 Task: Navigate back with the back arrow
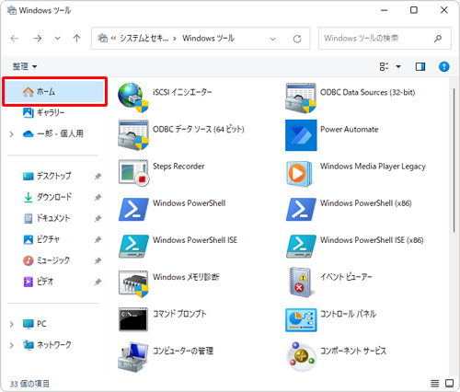click(15, 39)
